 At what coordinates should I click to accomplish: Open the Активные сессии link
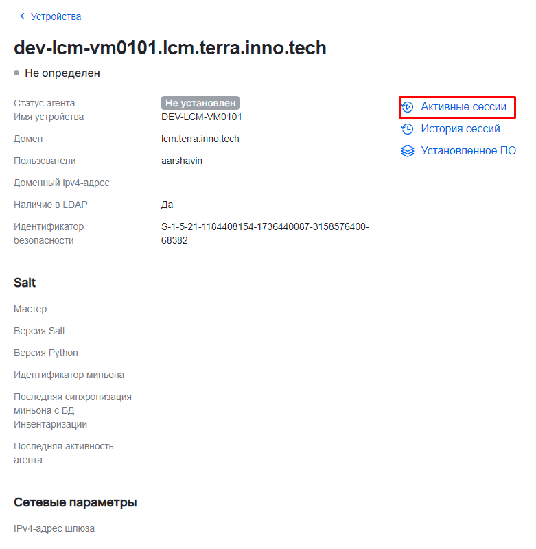click(x=463, y=107)
